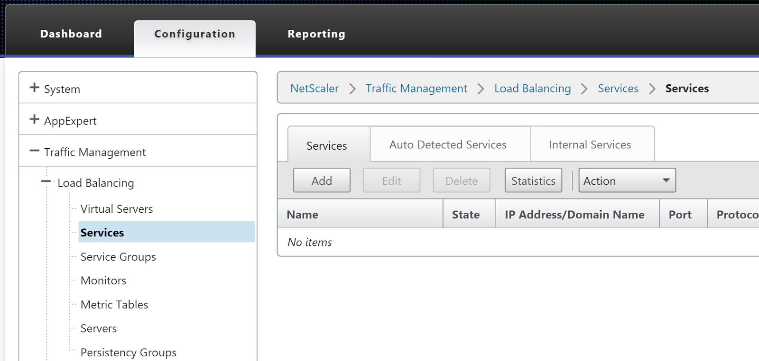This screenshot has height=361, width=759.
Task: Sort by IP Address/Domain Name column
Action: coord(577,214)
